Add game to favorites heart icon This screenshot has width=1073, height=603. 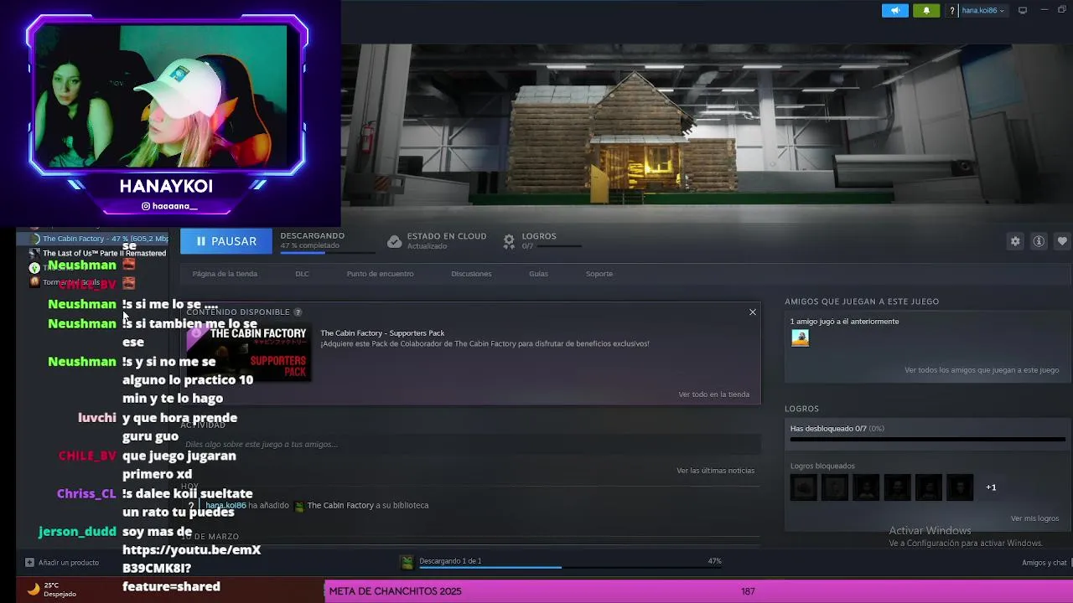(1062, 241)
